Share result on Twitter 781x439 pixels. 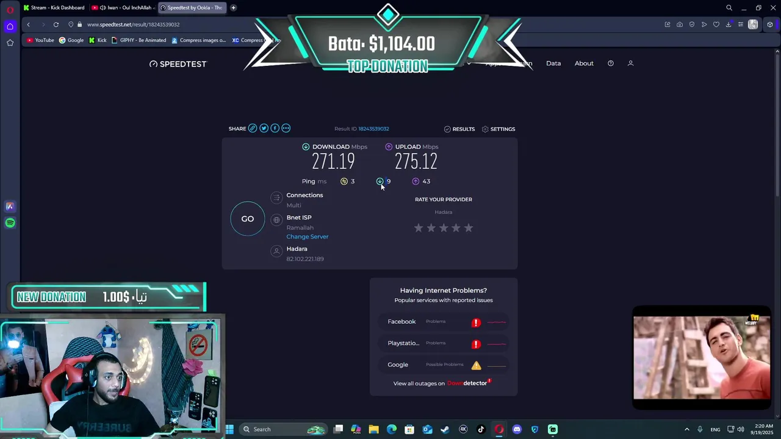[264, 128]
